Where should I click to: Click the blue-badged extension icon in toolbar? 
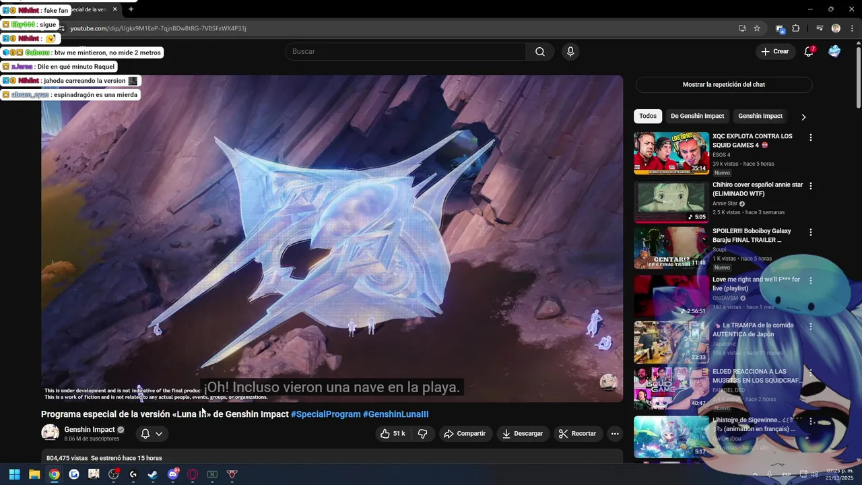pos(780,28)
